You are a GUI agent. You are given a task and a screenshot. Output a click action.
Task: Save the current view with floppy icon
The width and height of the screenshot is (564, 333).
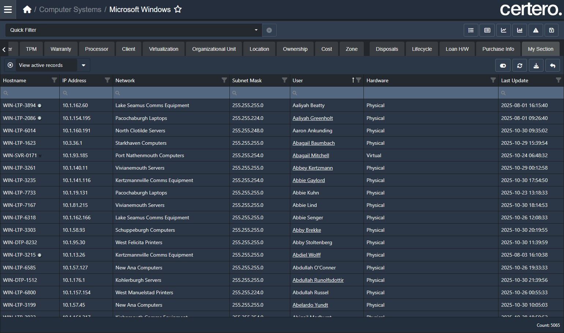click(552, 30)
